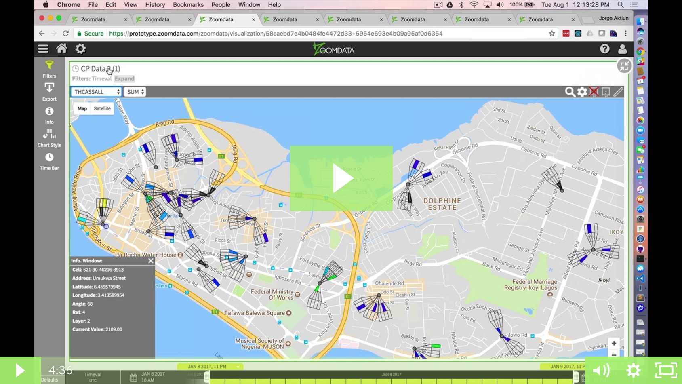682x384 pixels.
Task: Open Spotlight search in the macOS menu bar
Action: 621,5
